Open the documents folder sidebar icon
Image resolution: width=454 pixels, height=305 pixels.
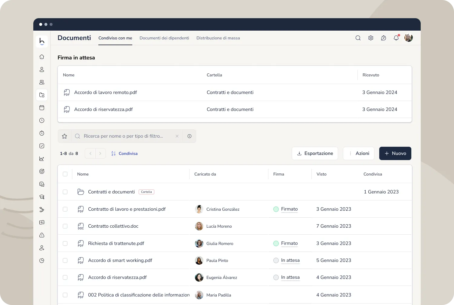(42, 95)
